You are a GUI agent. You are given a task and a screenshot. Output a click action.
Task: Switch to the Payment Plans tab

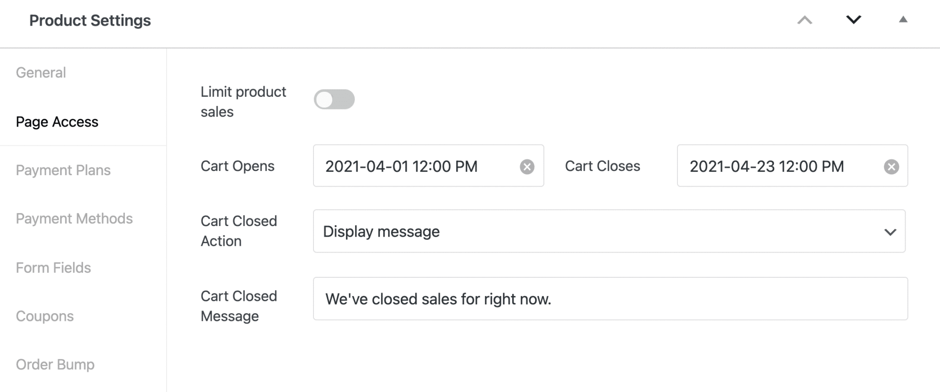pos(63,170)
